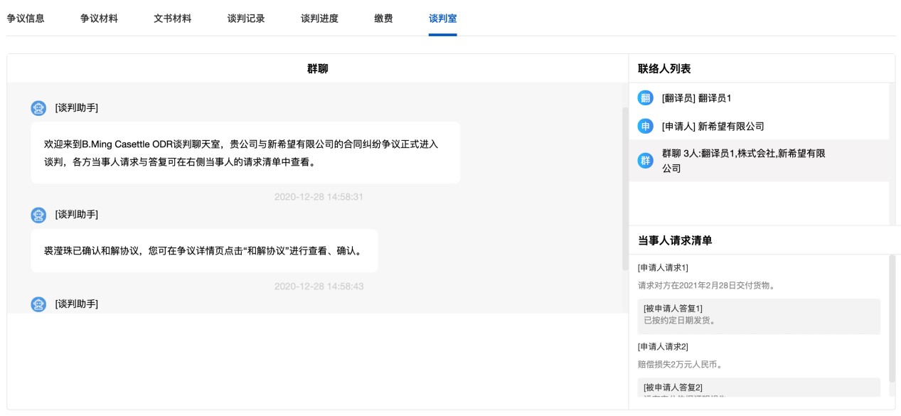Click robot avatar above the welcome message

click(38, 108)
